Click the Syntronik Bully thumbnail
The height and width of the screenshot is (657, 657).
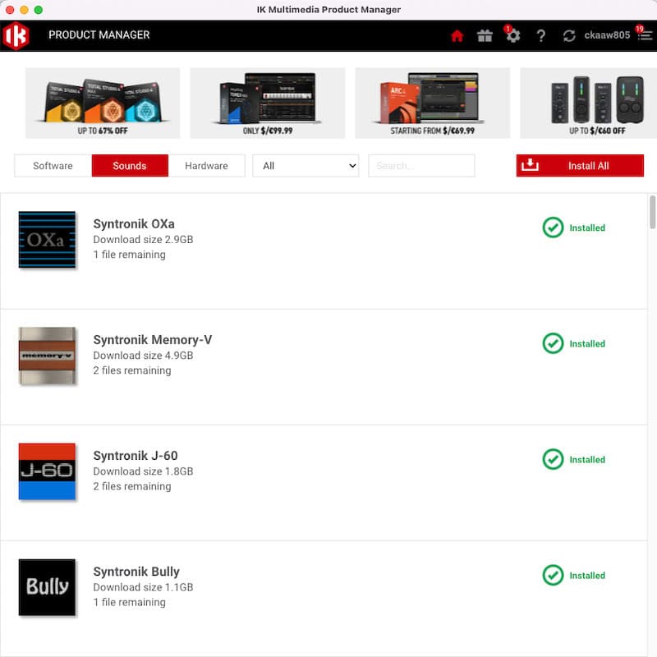click(x=47, y=587)
